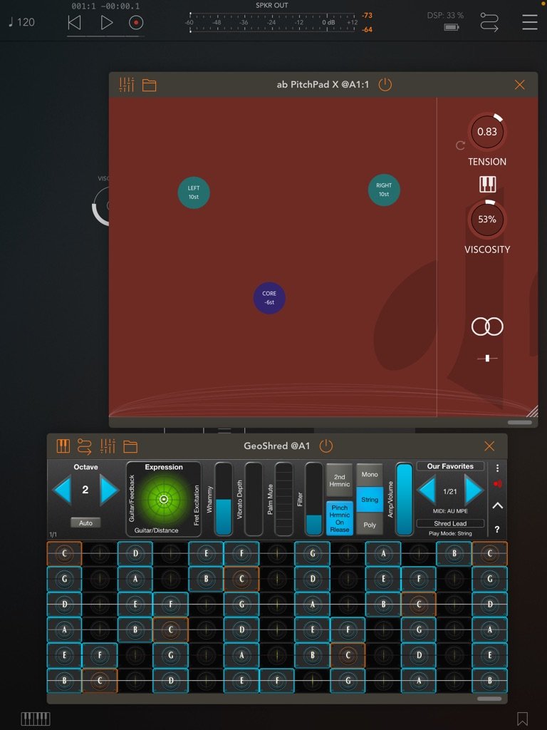The width and height of the screenshot is (547, 730).
Task: Click the reset arrow beside Tension knob
Action: click(461, 145)
